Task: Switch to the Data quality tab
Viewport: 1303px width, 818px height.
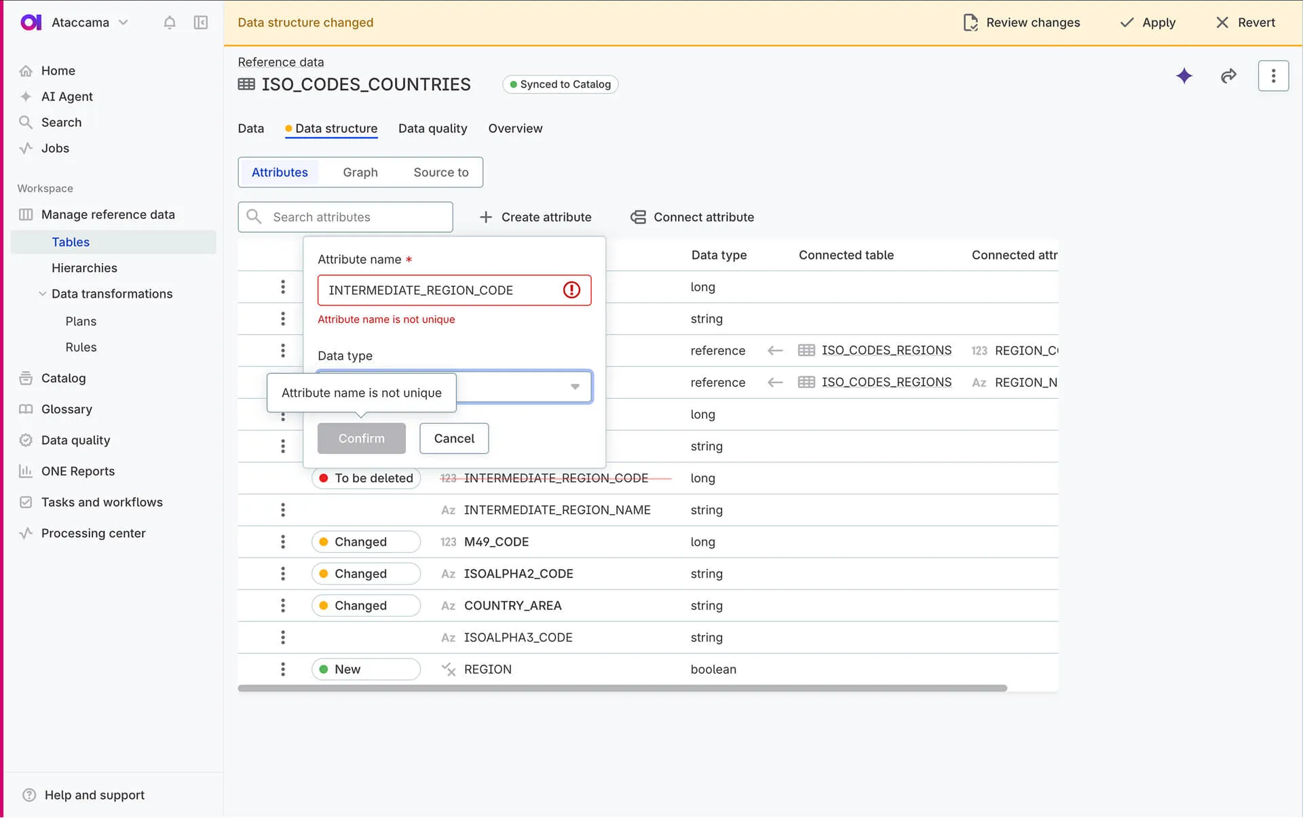Action: pyautogui.click(x=432, y=128)
